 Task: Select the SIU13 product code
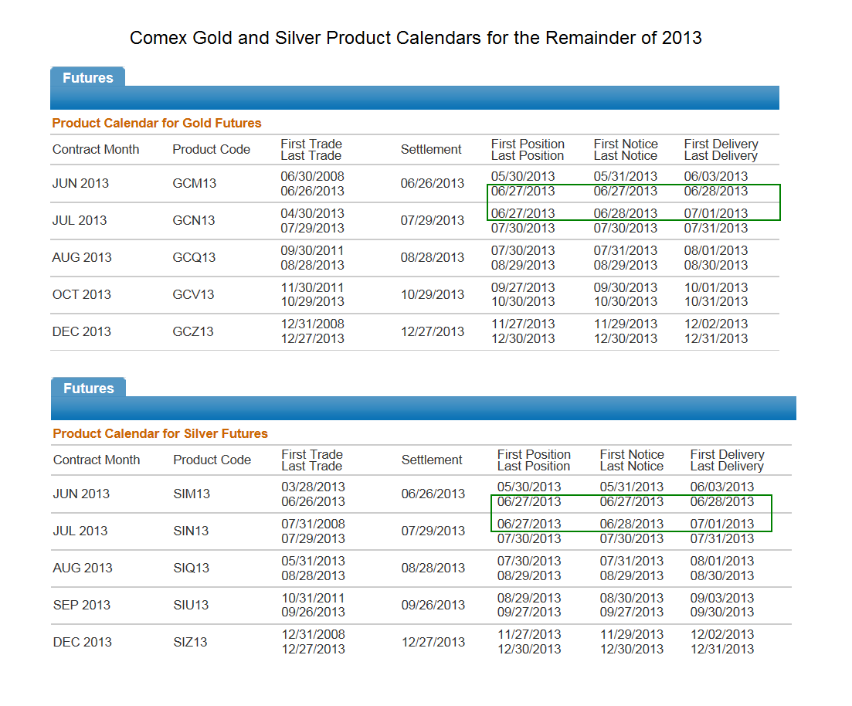click(x=191, y=605)
